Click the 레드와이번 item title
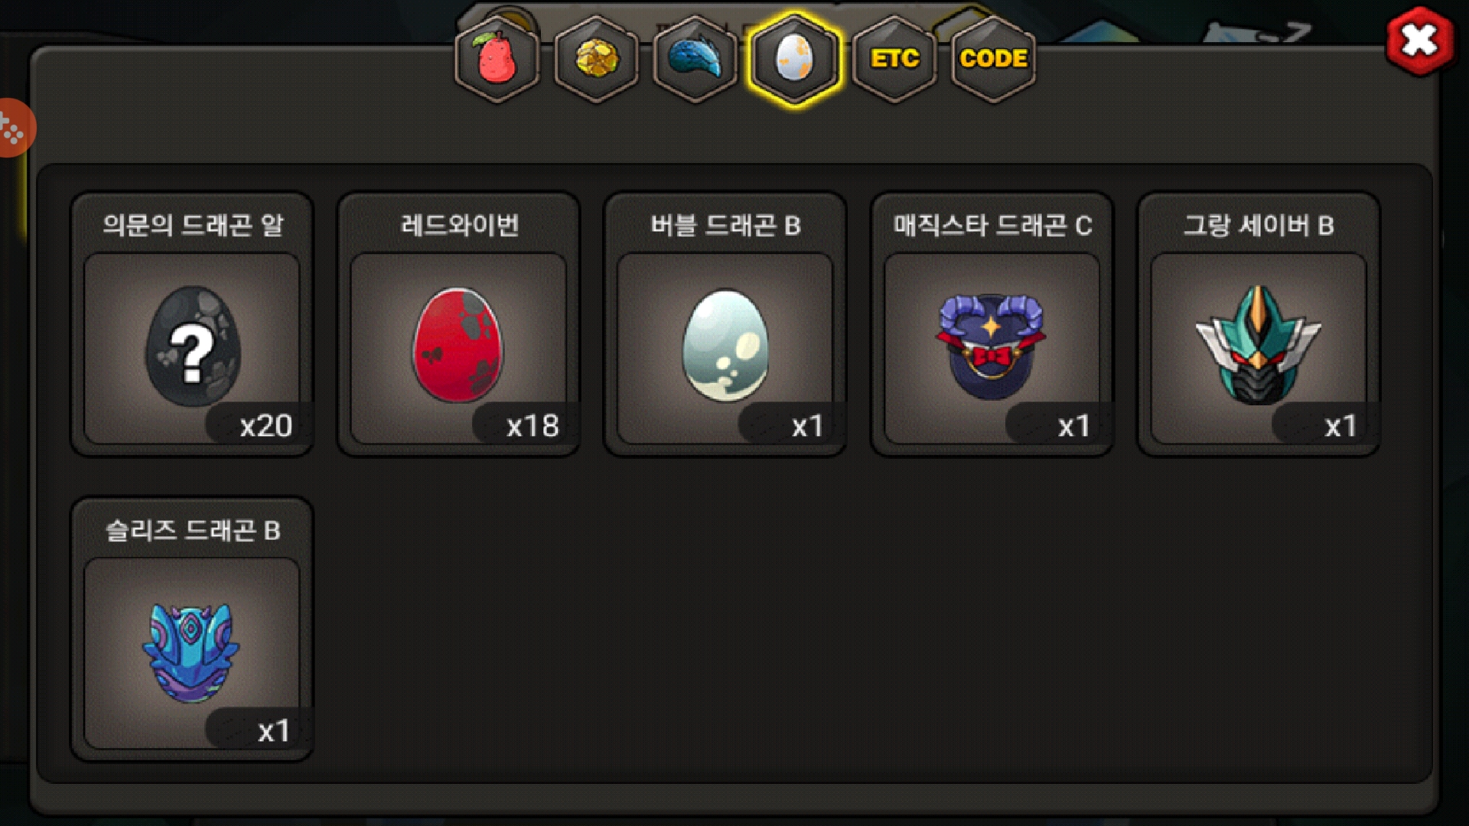 point(460,225)
